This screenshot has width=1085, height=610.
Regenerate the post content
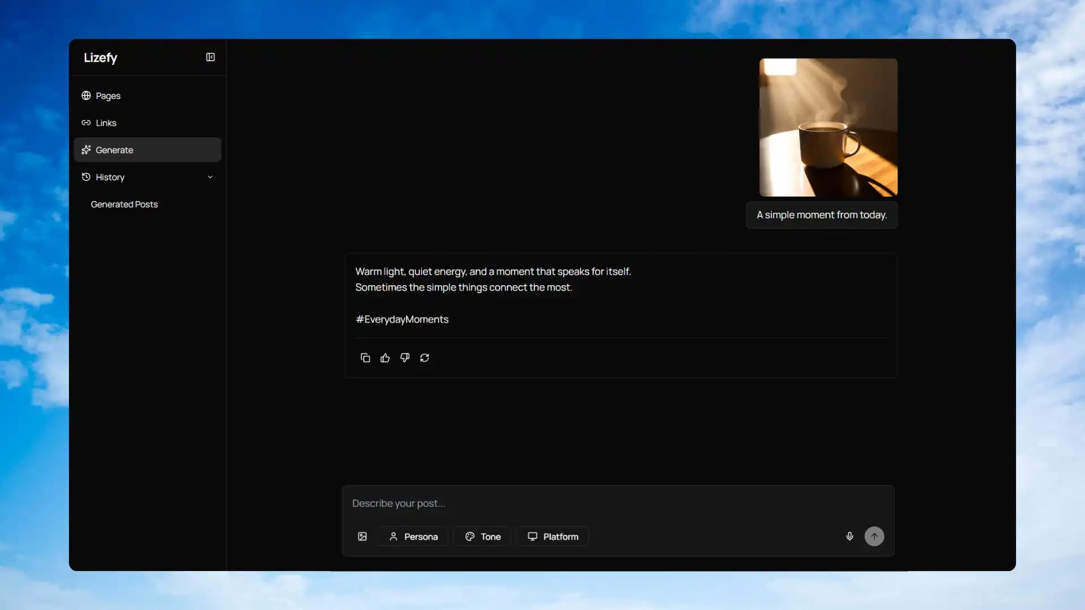(x=424, y=358)
